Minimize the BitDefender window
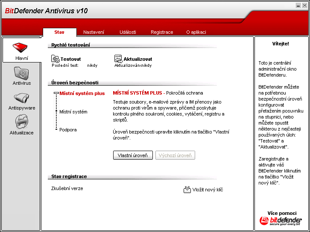Image resolution: width=310 pixels, height=232 pixels. coord(298,5)
